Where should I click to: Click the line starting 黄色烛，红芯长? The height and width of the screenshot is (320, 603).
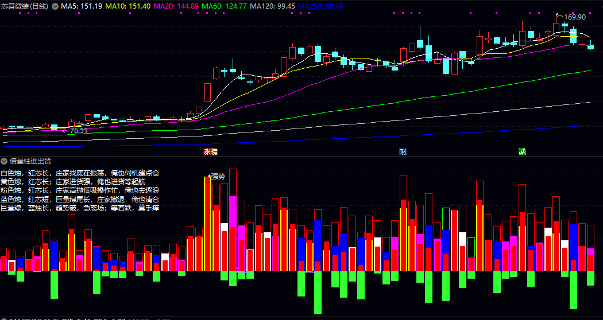pyautogui.click(x=73, y=182)
